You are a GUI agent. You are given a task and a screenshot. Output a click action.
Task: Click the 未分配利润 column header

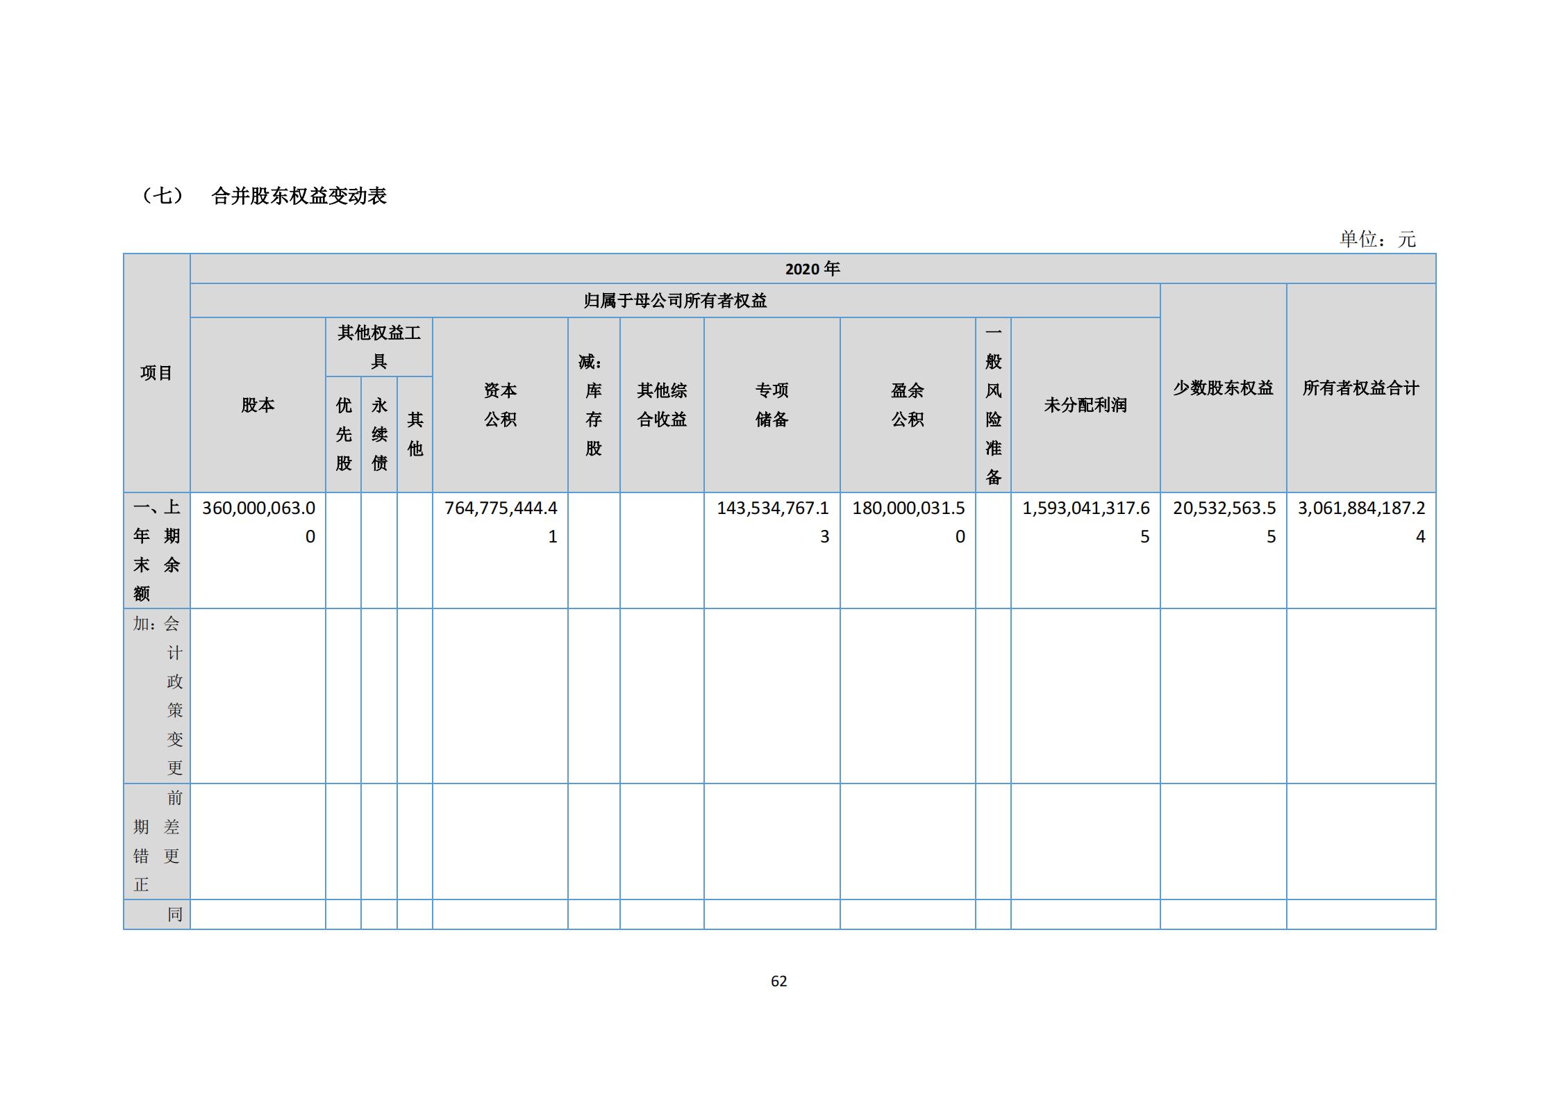[x=1085, y=405]
